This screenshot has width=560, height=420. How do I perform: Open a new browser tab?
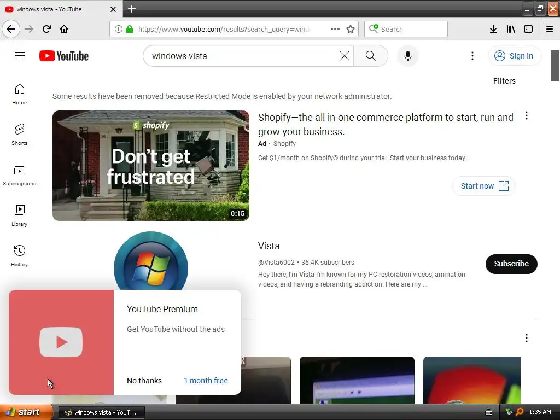click(x=131, y=9)
